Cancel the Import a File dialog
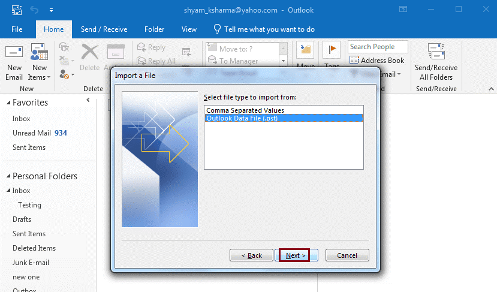 [x=347, y=255]
